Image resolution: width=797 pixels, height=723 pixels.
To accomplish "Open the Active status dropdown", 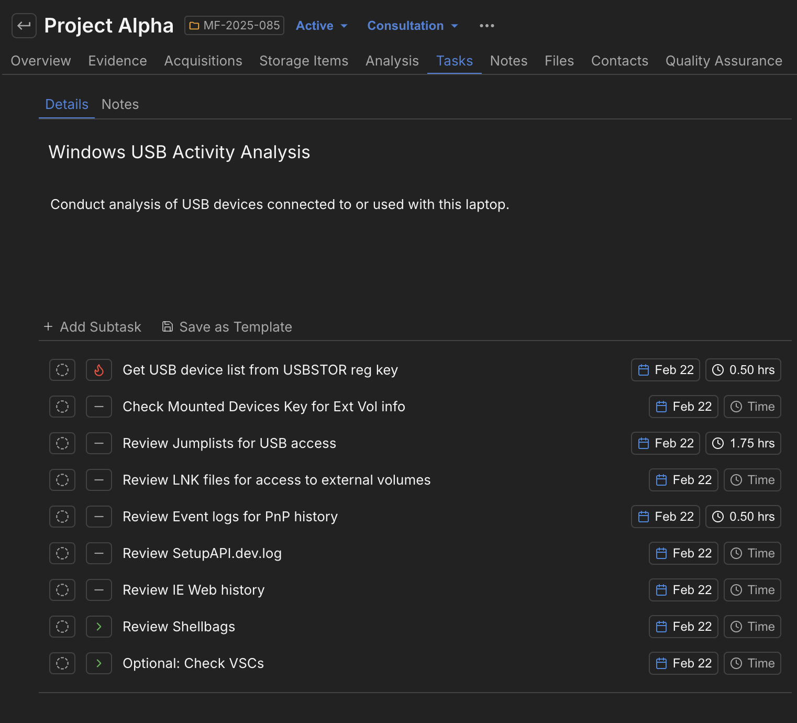I will click(x=322, y=26).
